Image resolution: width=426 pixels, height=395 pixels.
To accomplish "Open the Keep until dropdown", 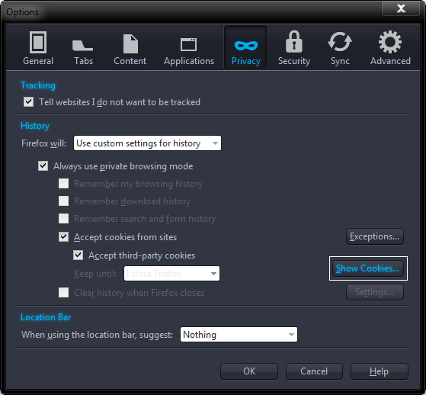I will tap(171, 274).
